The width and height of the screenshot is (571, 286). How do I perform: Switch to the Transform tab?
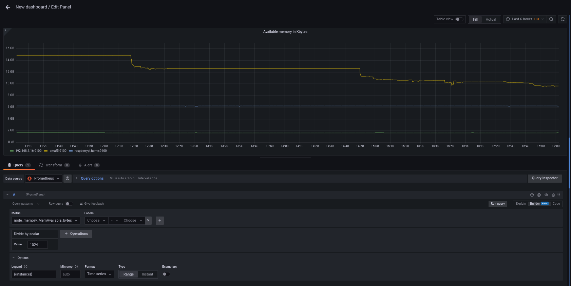pos(54,165)
